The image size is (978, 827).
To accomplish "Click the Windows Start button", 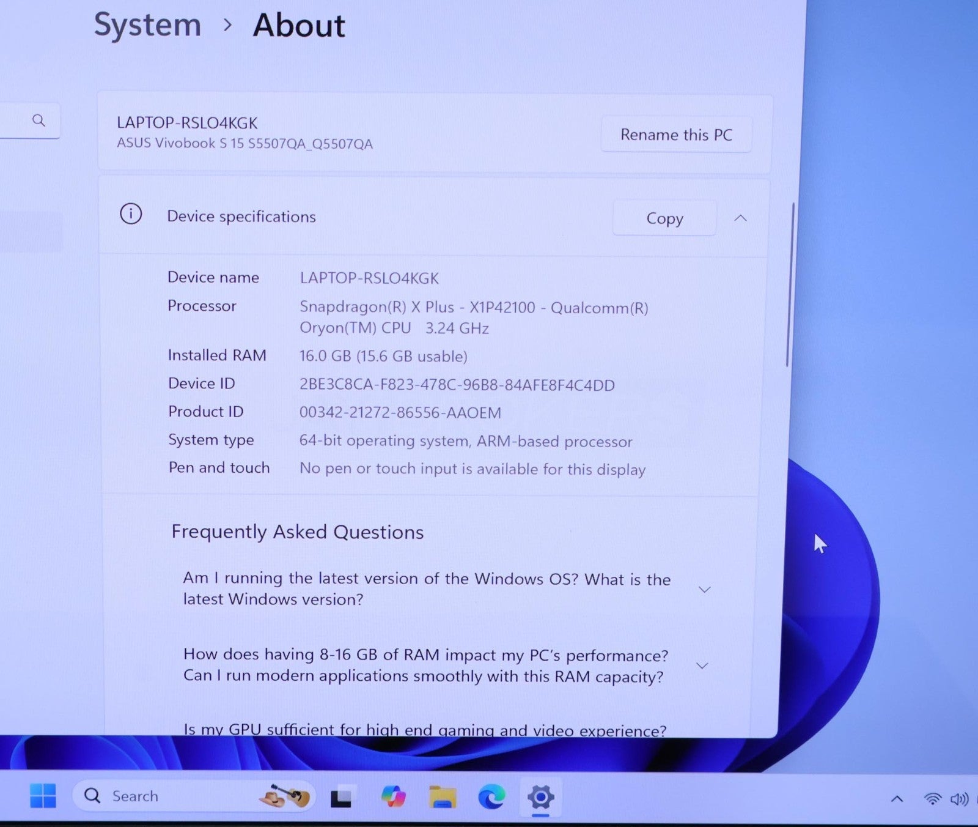I will click(43, 796).
